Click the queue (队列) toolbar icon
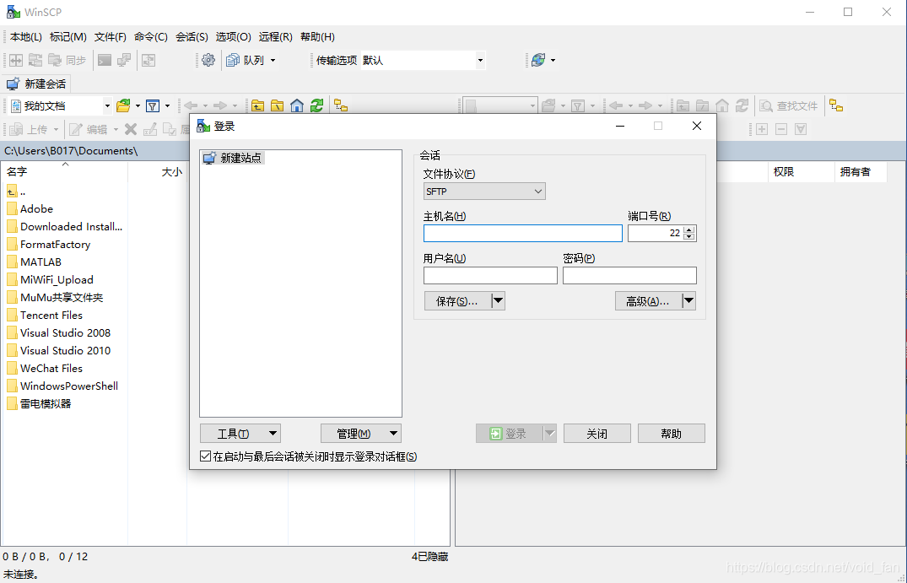This screenshot has width=907, height=583. 233,60
